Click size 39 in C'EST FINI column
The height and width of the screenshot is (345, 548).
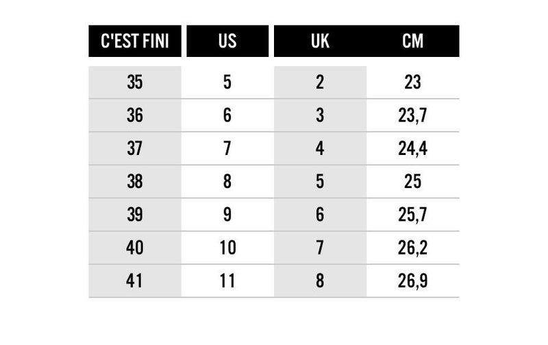tap(135, 215)
